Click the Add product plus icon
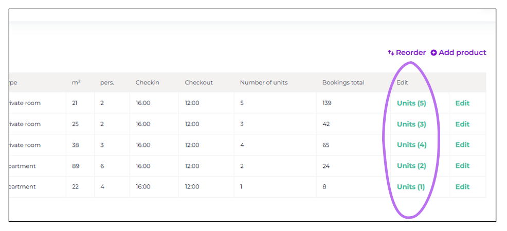 click(x=433, y=53)
